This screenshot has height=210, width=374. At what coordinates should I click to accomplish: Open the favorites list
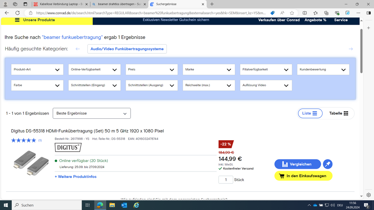316,13
